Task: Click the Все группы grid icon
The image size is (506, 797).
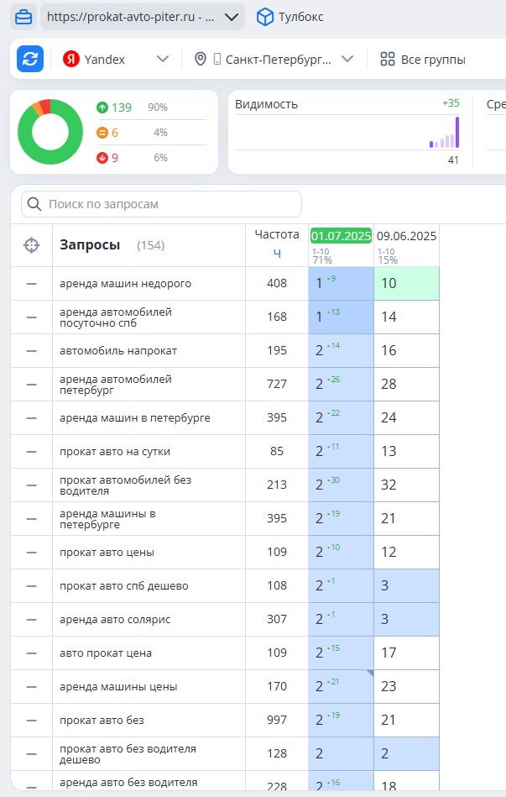Action: (x=388, y=59)
